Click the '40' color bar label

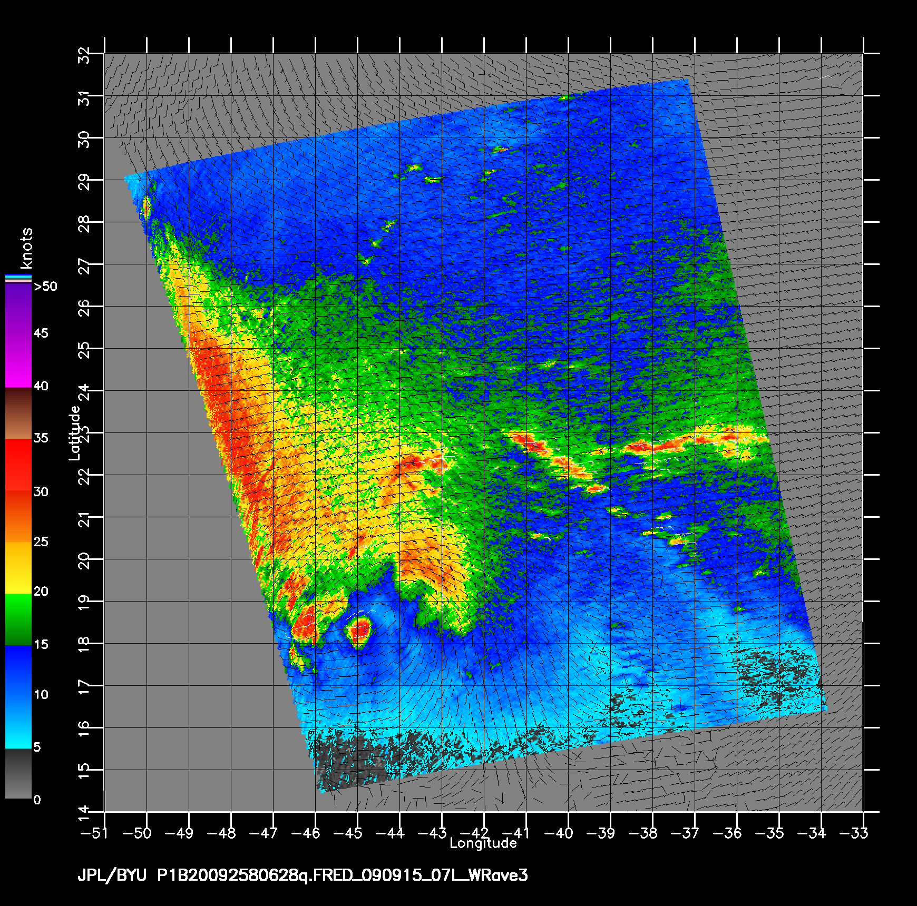click(x=41, y=386)
